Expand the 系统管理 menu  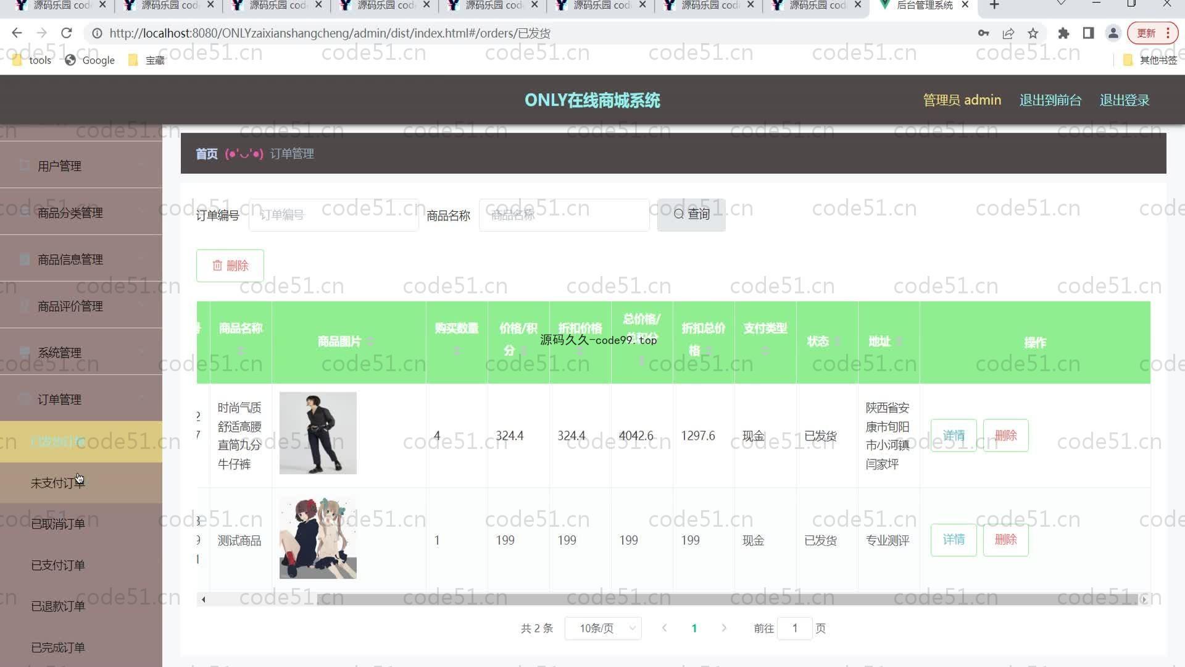[x=81, y=353]
